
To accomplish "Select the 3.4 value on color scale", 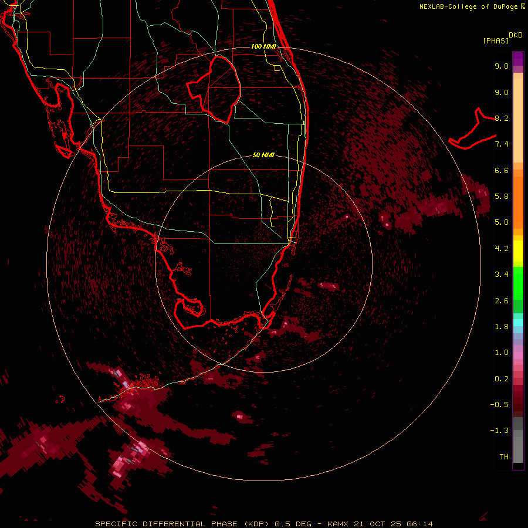I will point(502,274).
